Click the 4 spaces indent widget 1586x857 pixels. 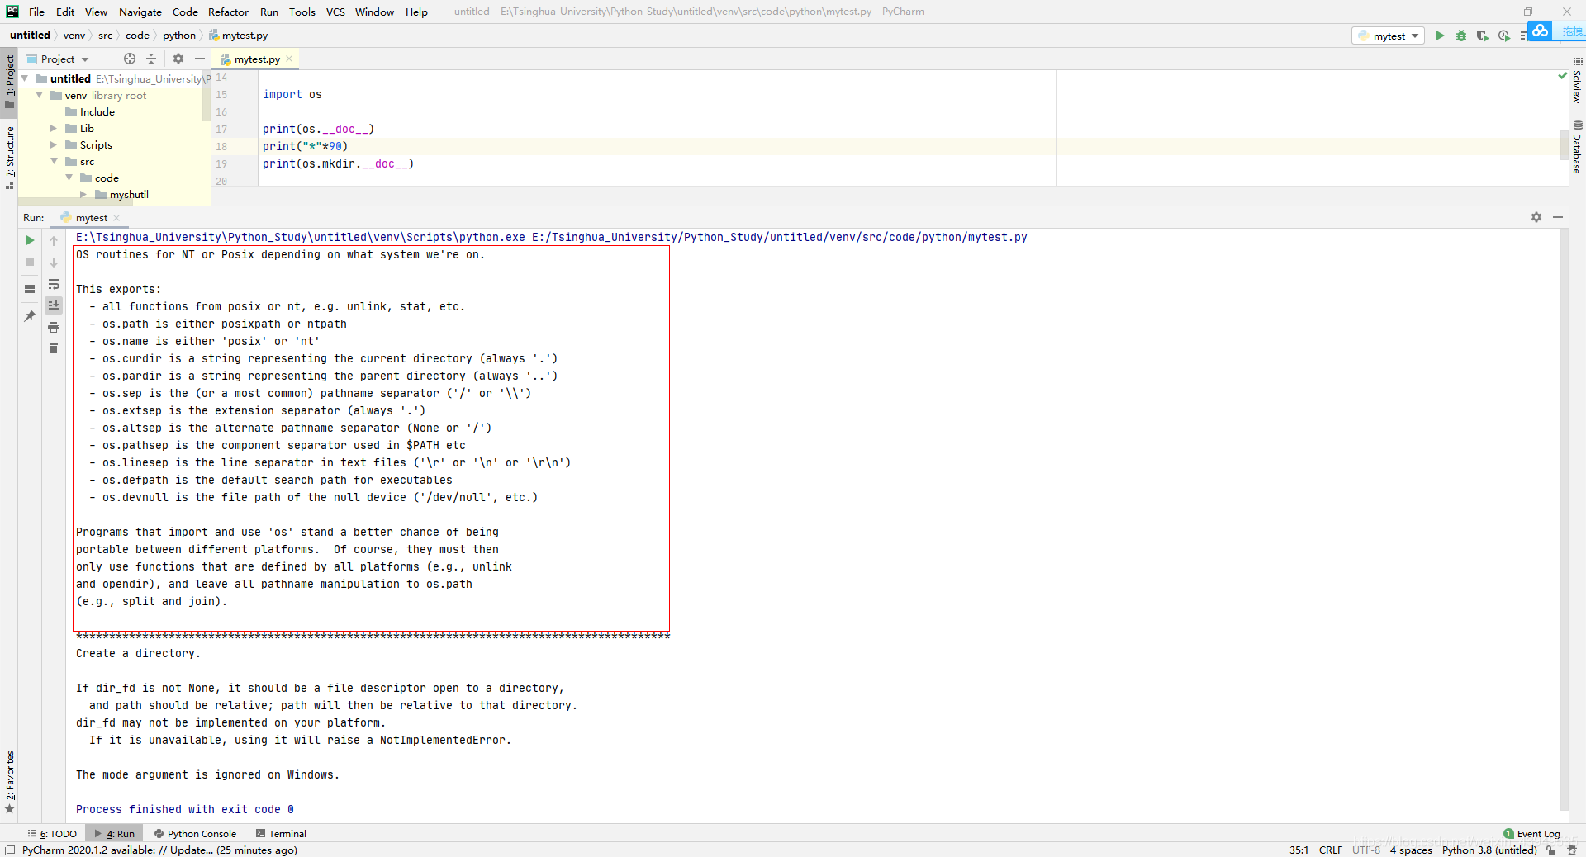point(1411,850)
